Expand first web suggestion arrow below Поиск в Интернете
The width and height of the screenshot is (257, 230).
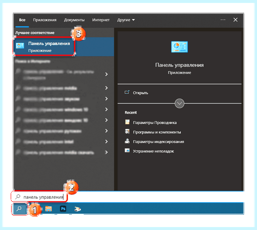[x=107, y=74]
